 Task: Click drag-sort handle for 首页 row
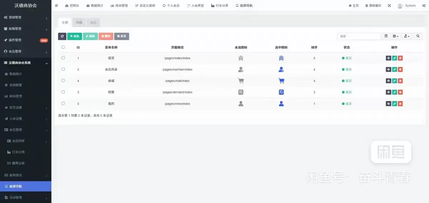pos(389,58)
